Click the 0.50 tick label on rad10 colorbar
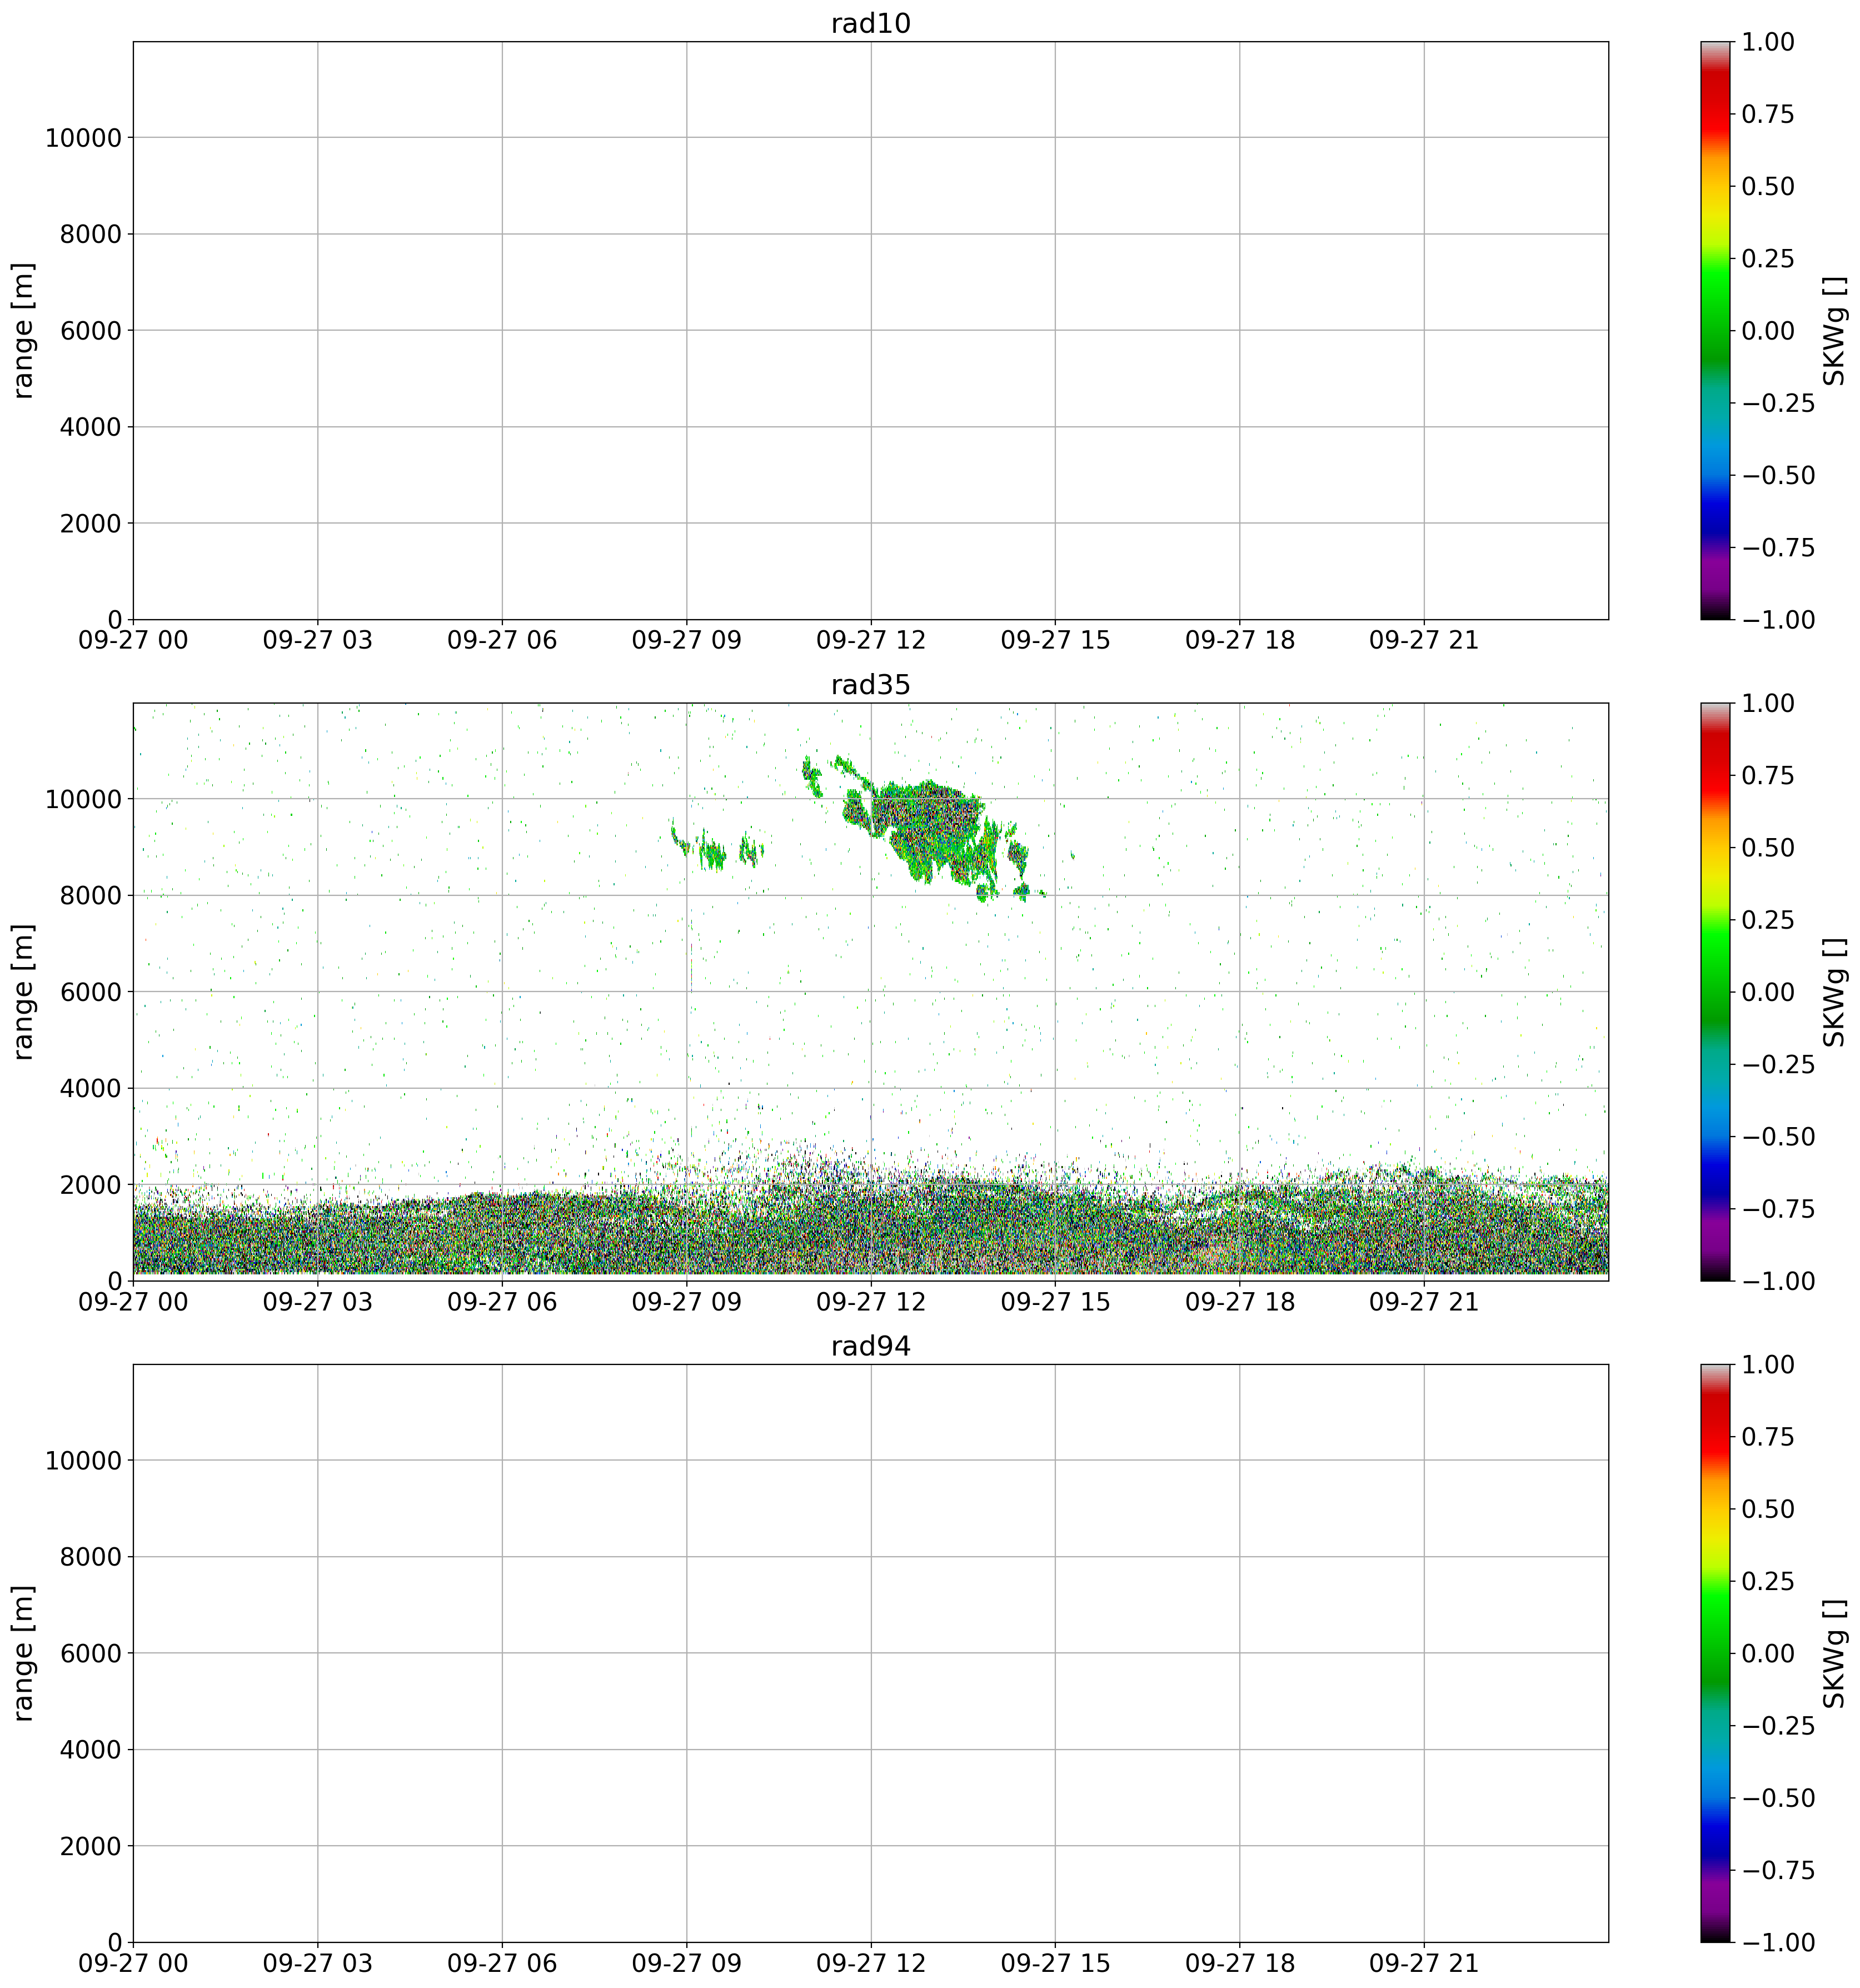Image resolution: width=1860 pixels, height=1988 pixels. [1768, 186]
